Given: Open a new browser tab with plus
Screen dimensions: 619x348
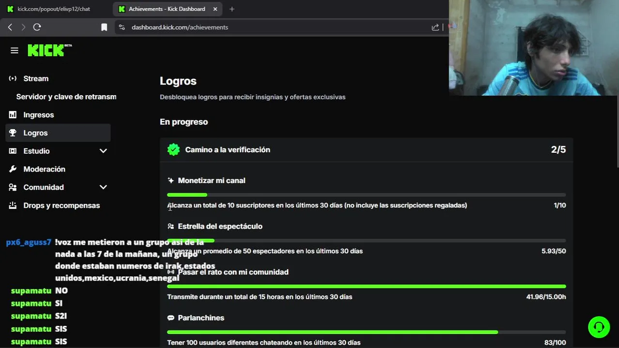Looking at the screenshot, I should click(x=232, y=9).
